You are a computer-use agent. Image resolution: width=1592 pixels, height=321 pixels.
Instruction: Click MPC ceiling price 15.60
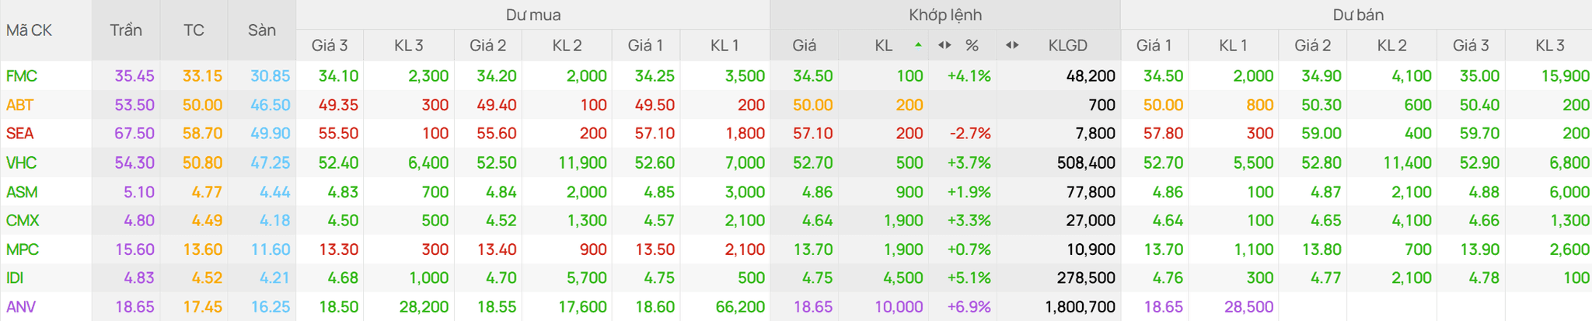tap(134, 249)
